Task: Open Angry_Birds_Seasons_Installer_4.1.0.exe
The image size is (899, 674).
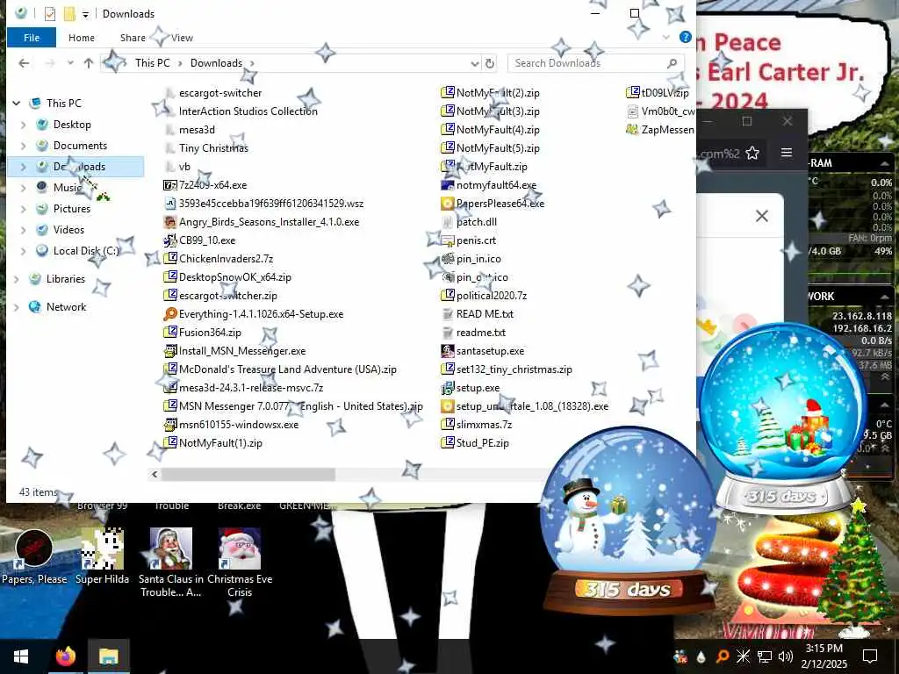Action: [262, 222]
